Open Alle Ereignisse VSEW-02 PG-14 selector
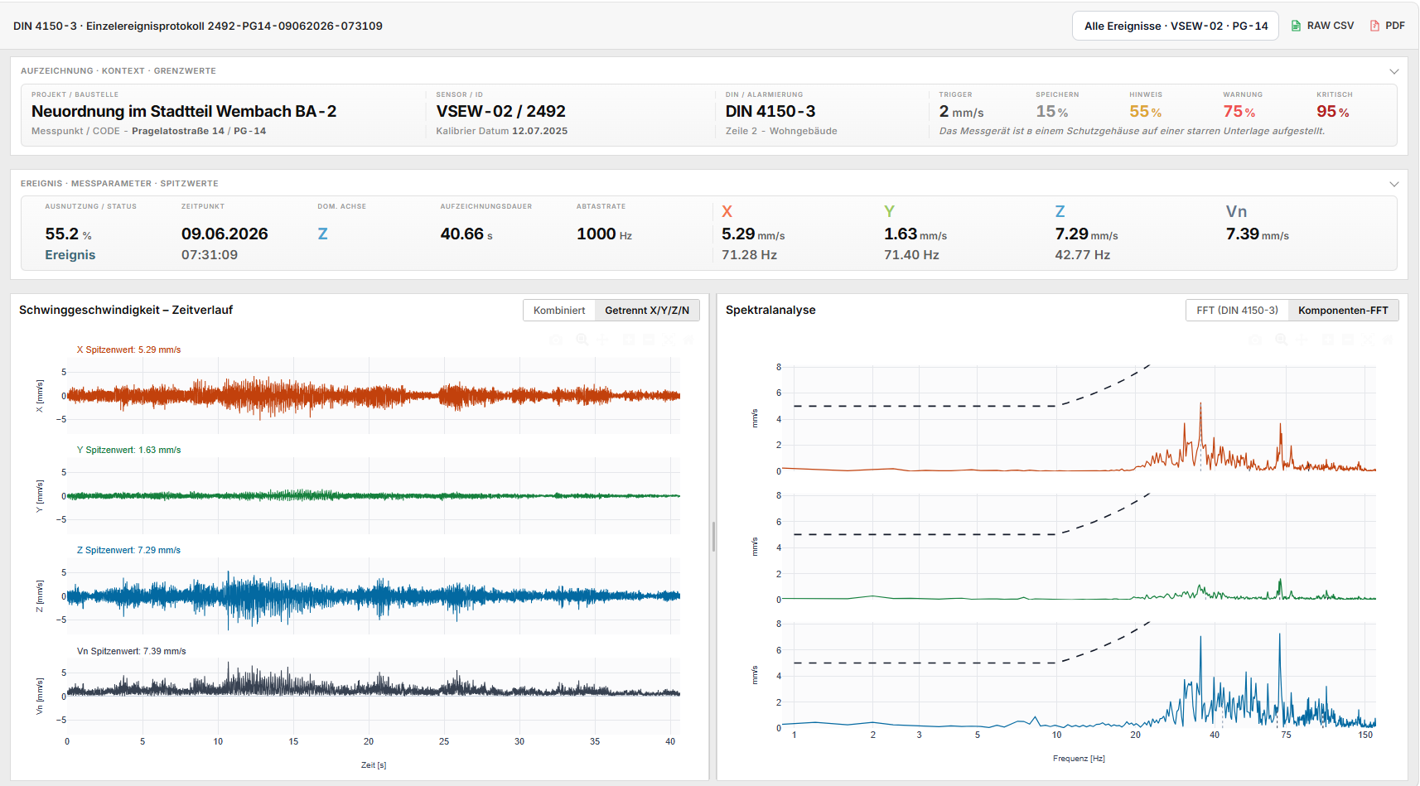Screen dimensions: 1420x786 point(1176,26)
